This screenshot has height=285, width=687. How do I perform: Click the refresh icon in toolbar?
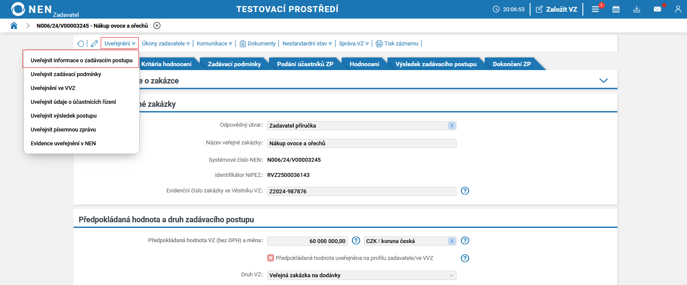coord(80,44)
